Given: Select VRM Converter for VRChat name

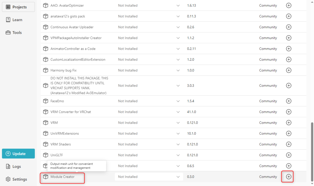Looking at the screenshot, I should click(x=71, y=112).
